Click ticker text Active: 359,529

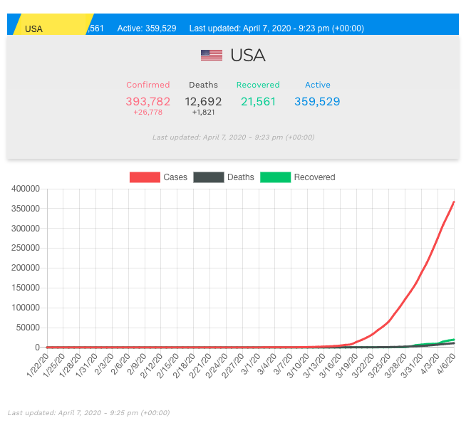(147, 28)
